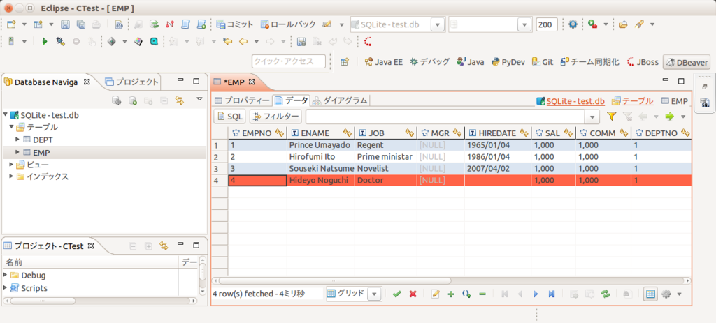Viewport: 716px width, 323px height.
Task: Click the red disconnect nodes icon
Action: [170, 24]
